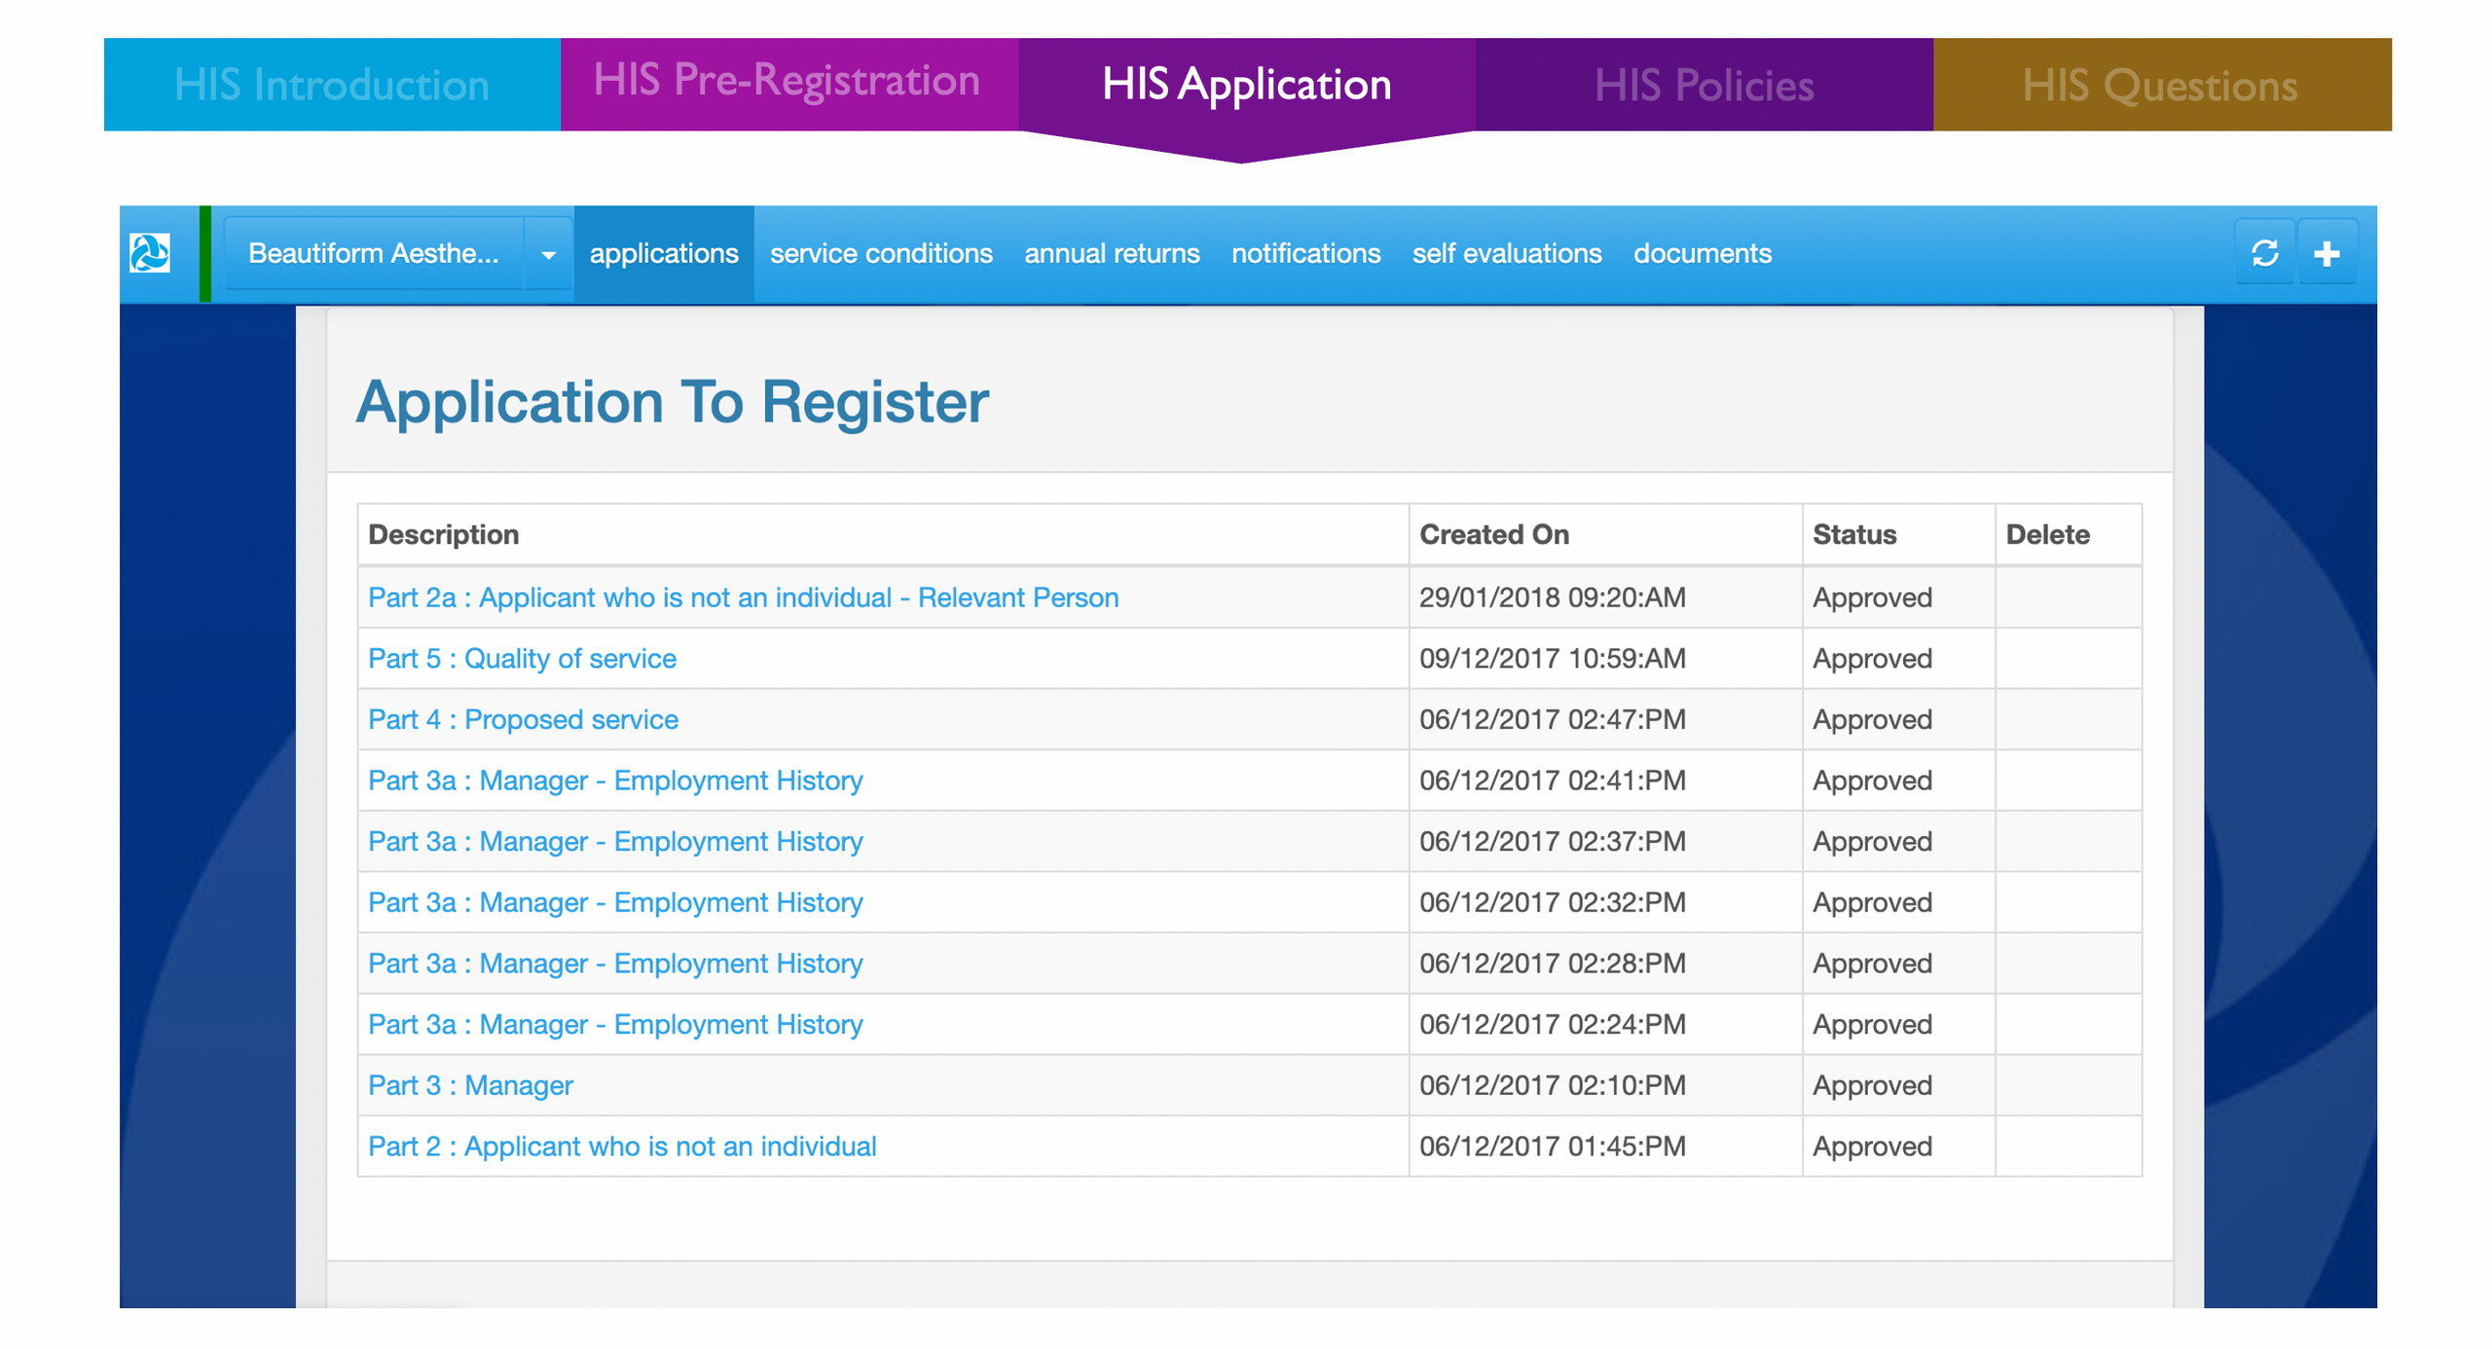2492x1349 pixels.
Task: Open annual returns section
Action: (1112, 253)
